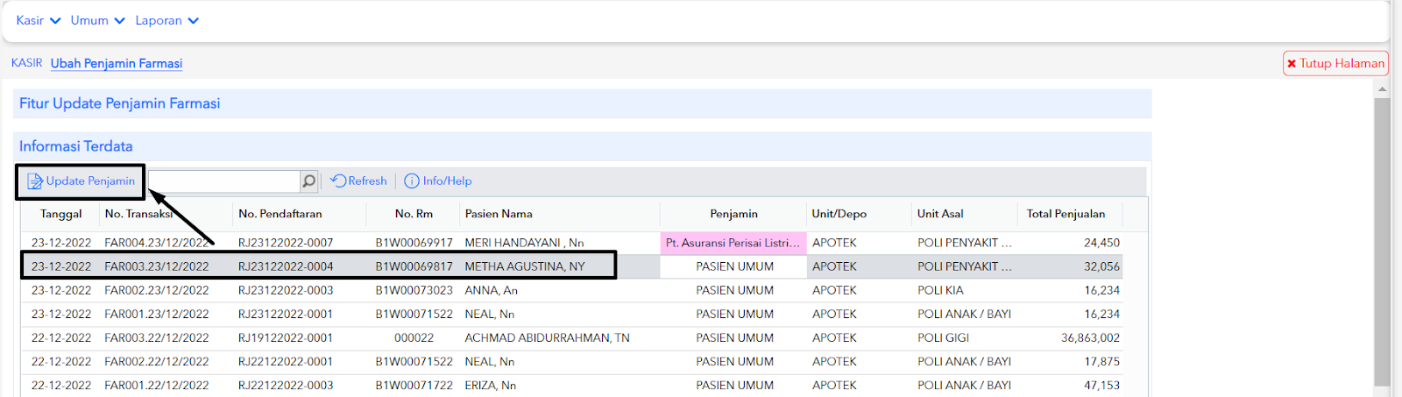Sort by No. Rm column header
The image size is (1402, 397).
(x=414, y=214)
